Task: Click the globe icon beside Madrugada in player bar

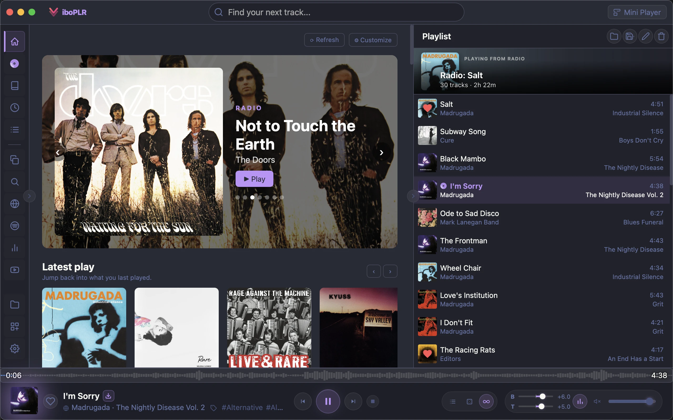Action: (66, 408)
